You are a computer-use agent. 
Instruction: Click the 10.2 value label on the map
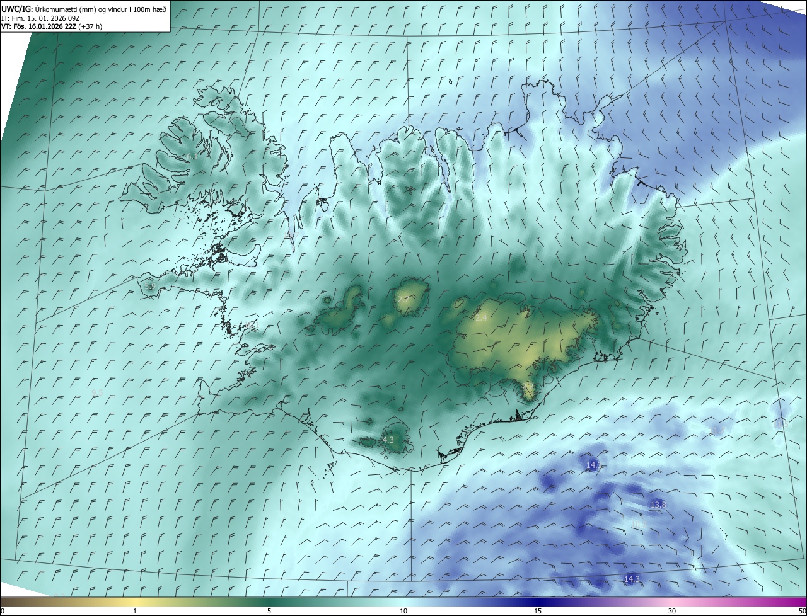(638, 525)
